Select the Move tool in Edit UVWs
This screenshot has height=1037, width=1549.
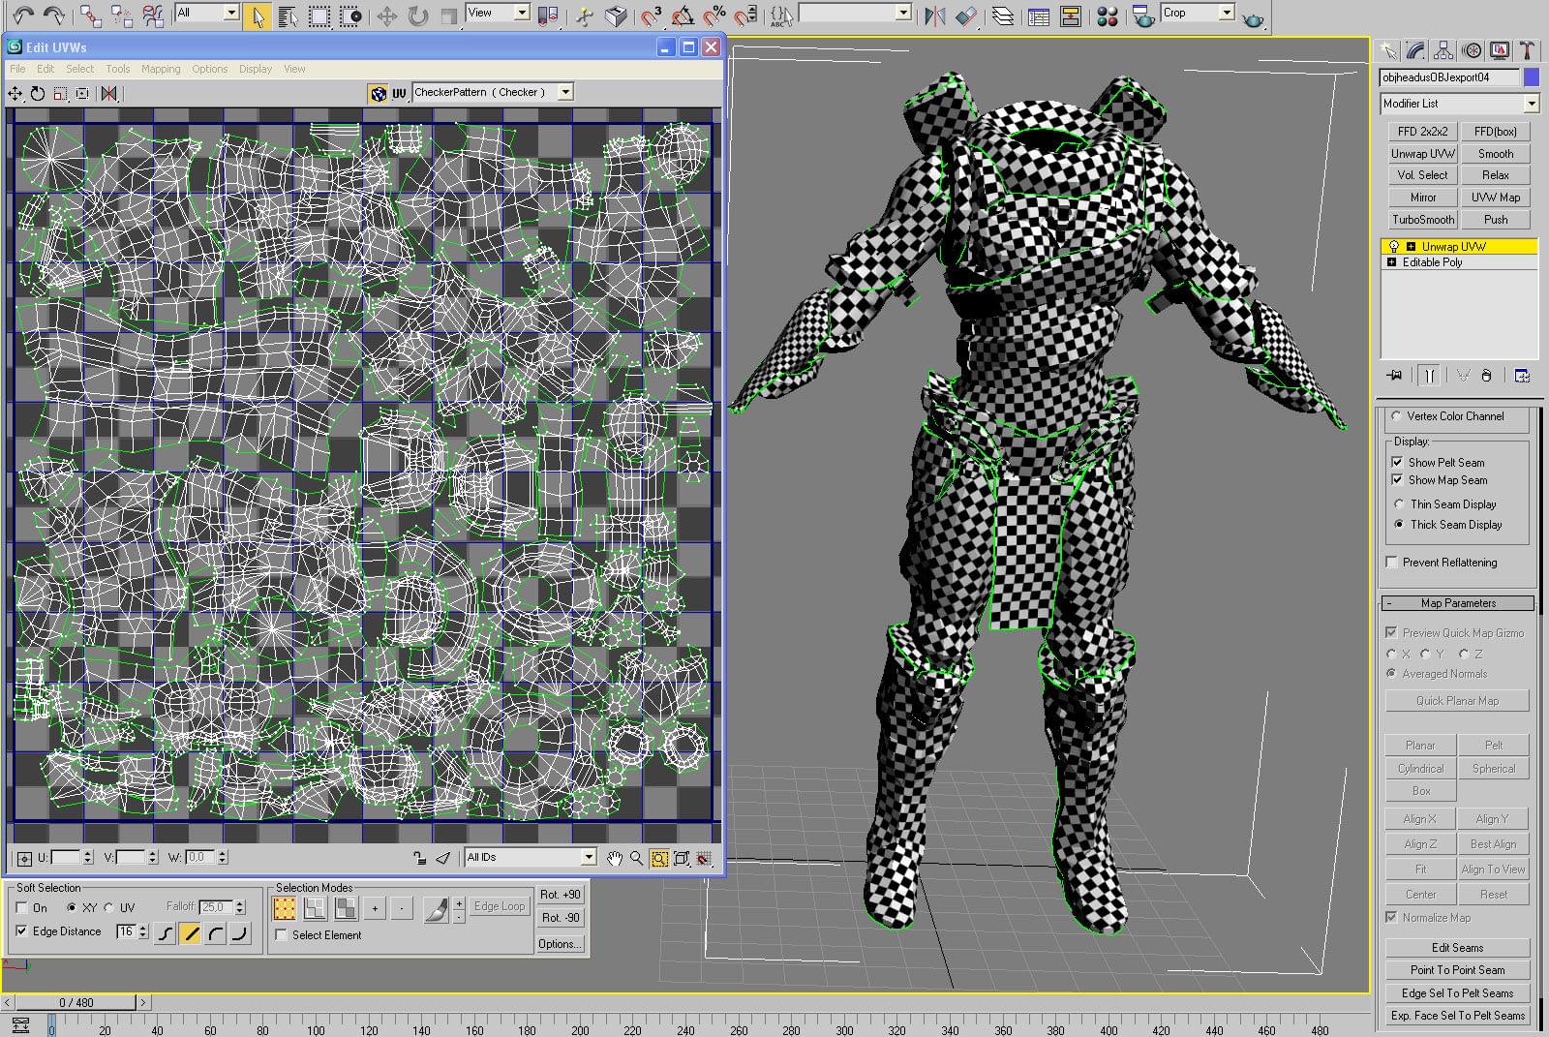coord(15,93)
